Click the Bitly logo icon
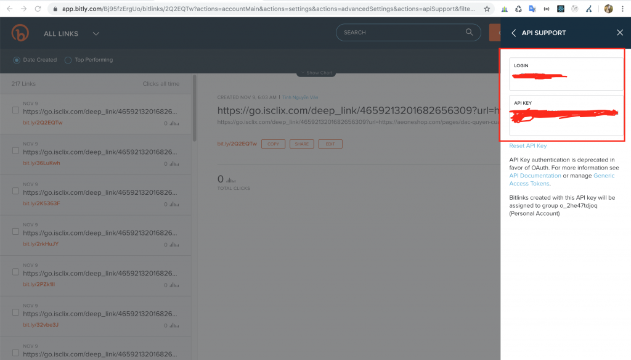 [20, 33]
